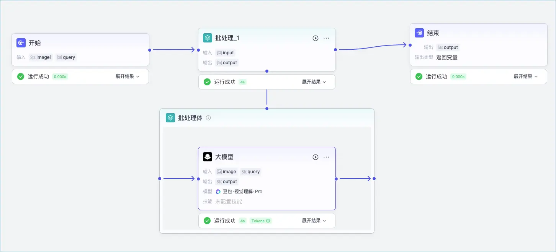
Task: Click the right inner port of 批处理体
Action: pyautogui.click(x=374, y=179)
